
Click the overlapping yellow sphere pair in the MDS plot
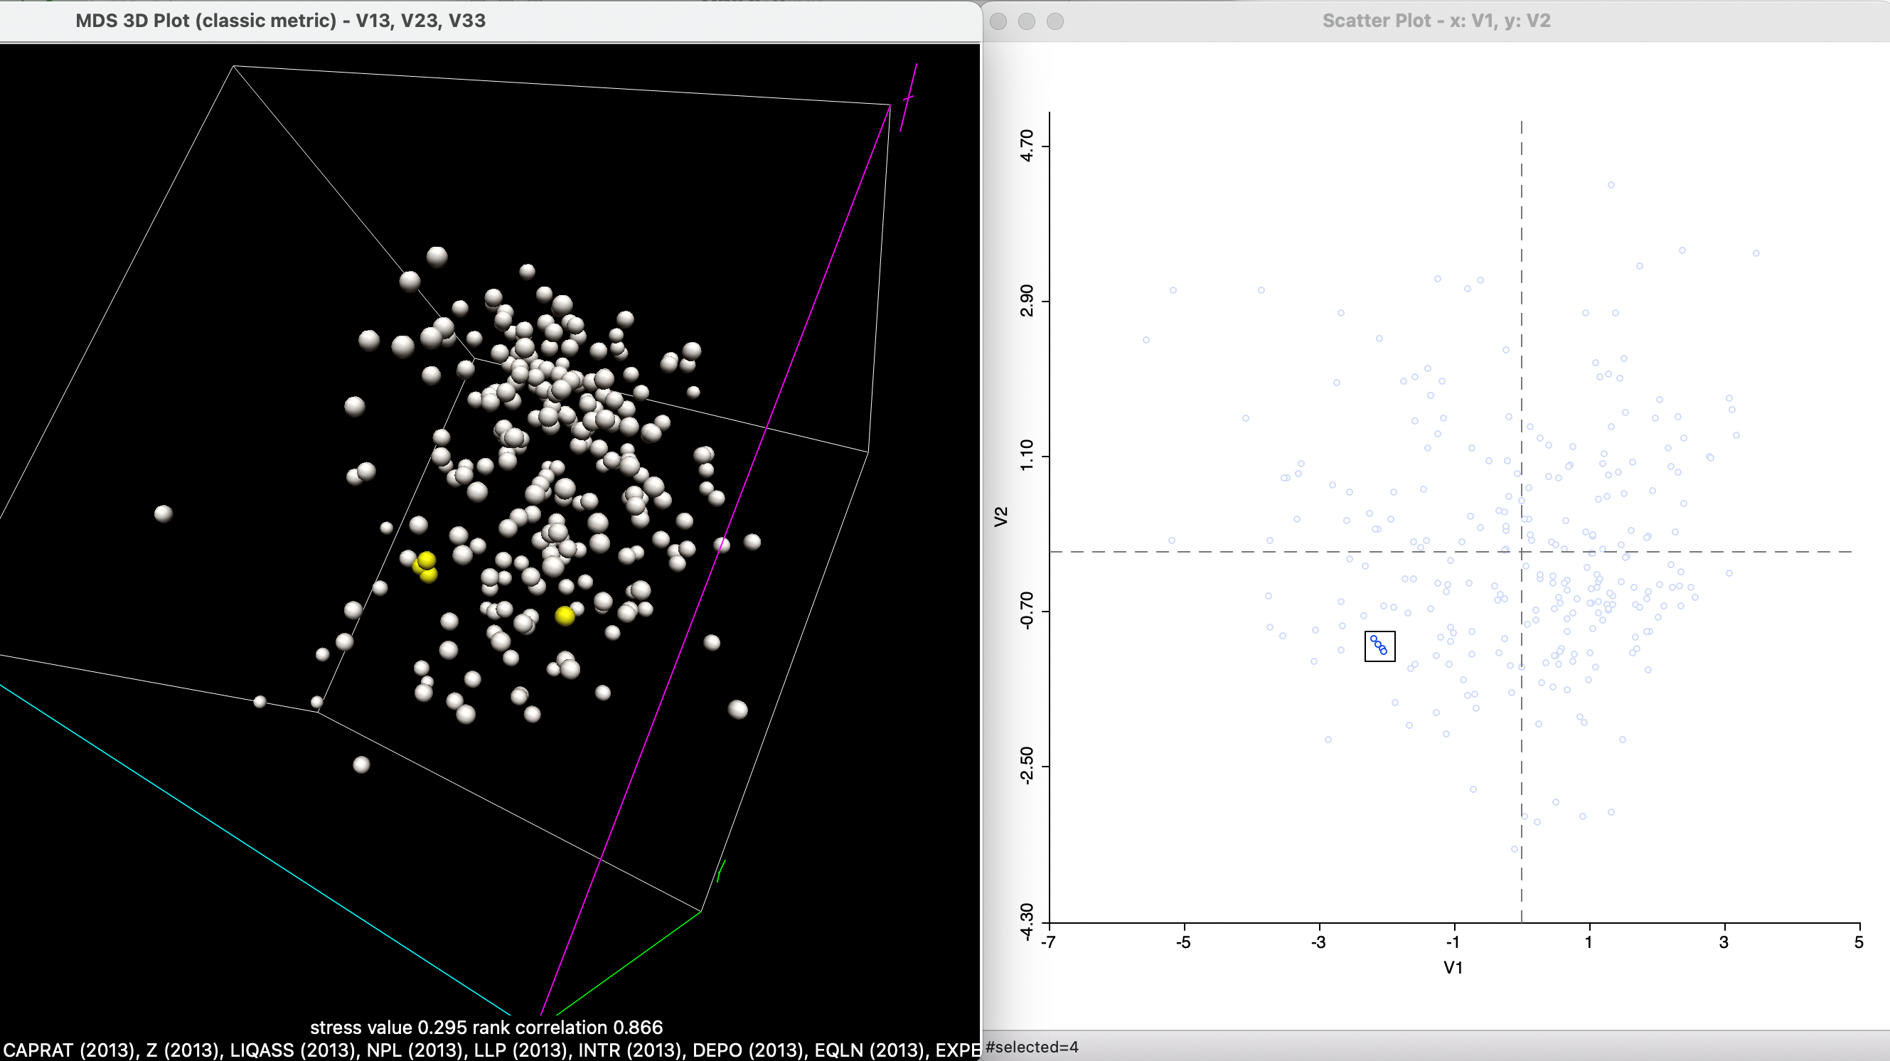(425, 567)
